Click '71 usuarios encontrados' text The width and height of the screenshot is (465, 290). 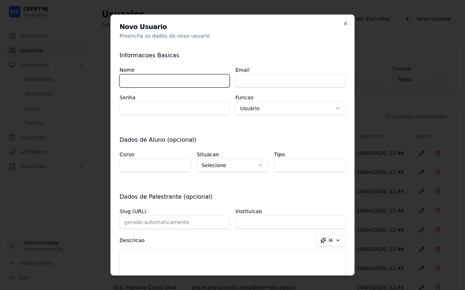416,116
